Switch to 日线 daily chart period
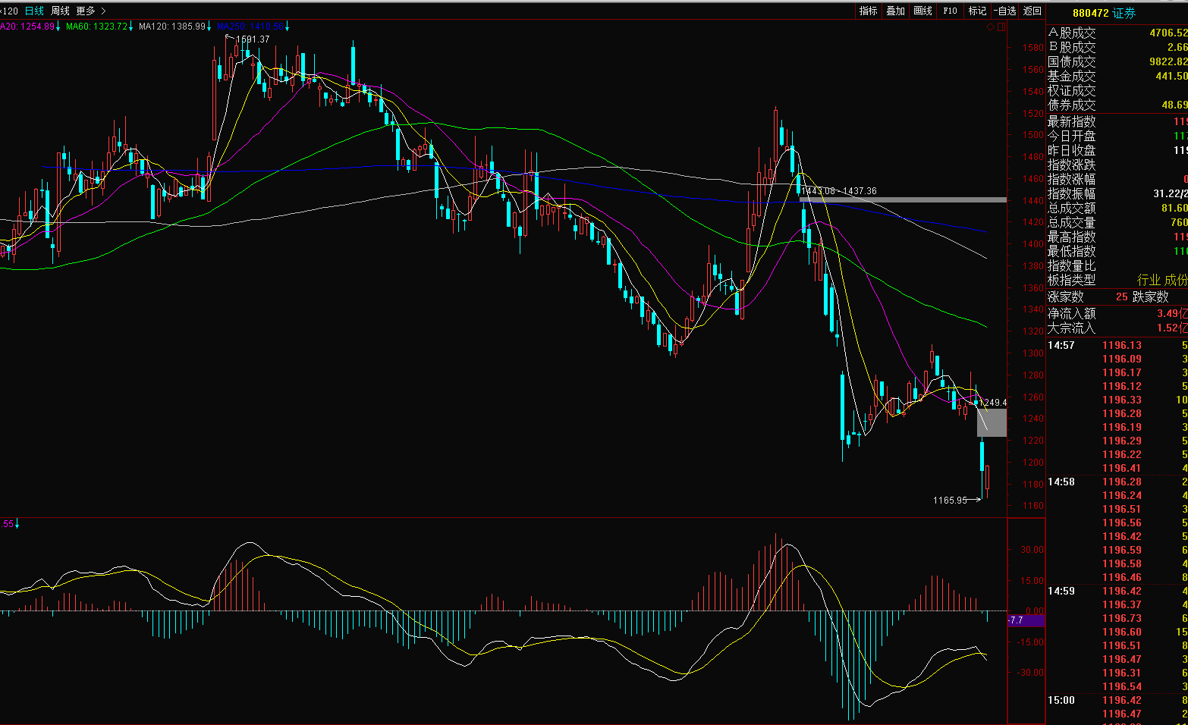Screen dimensions: 1188x725 34,11
